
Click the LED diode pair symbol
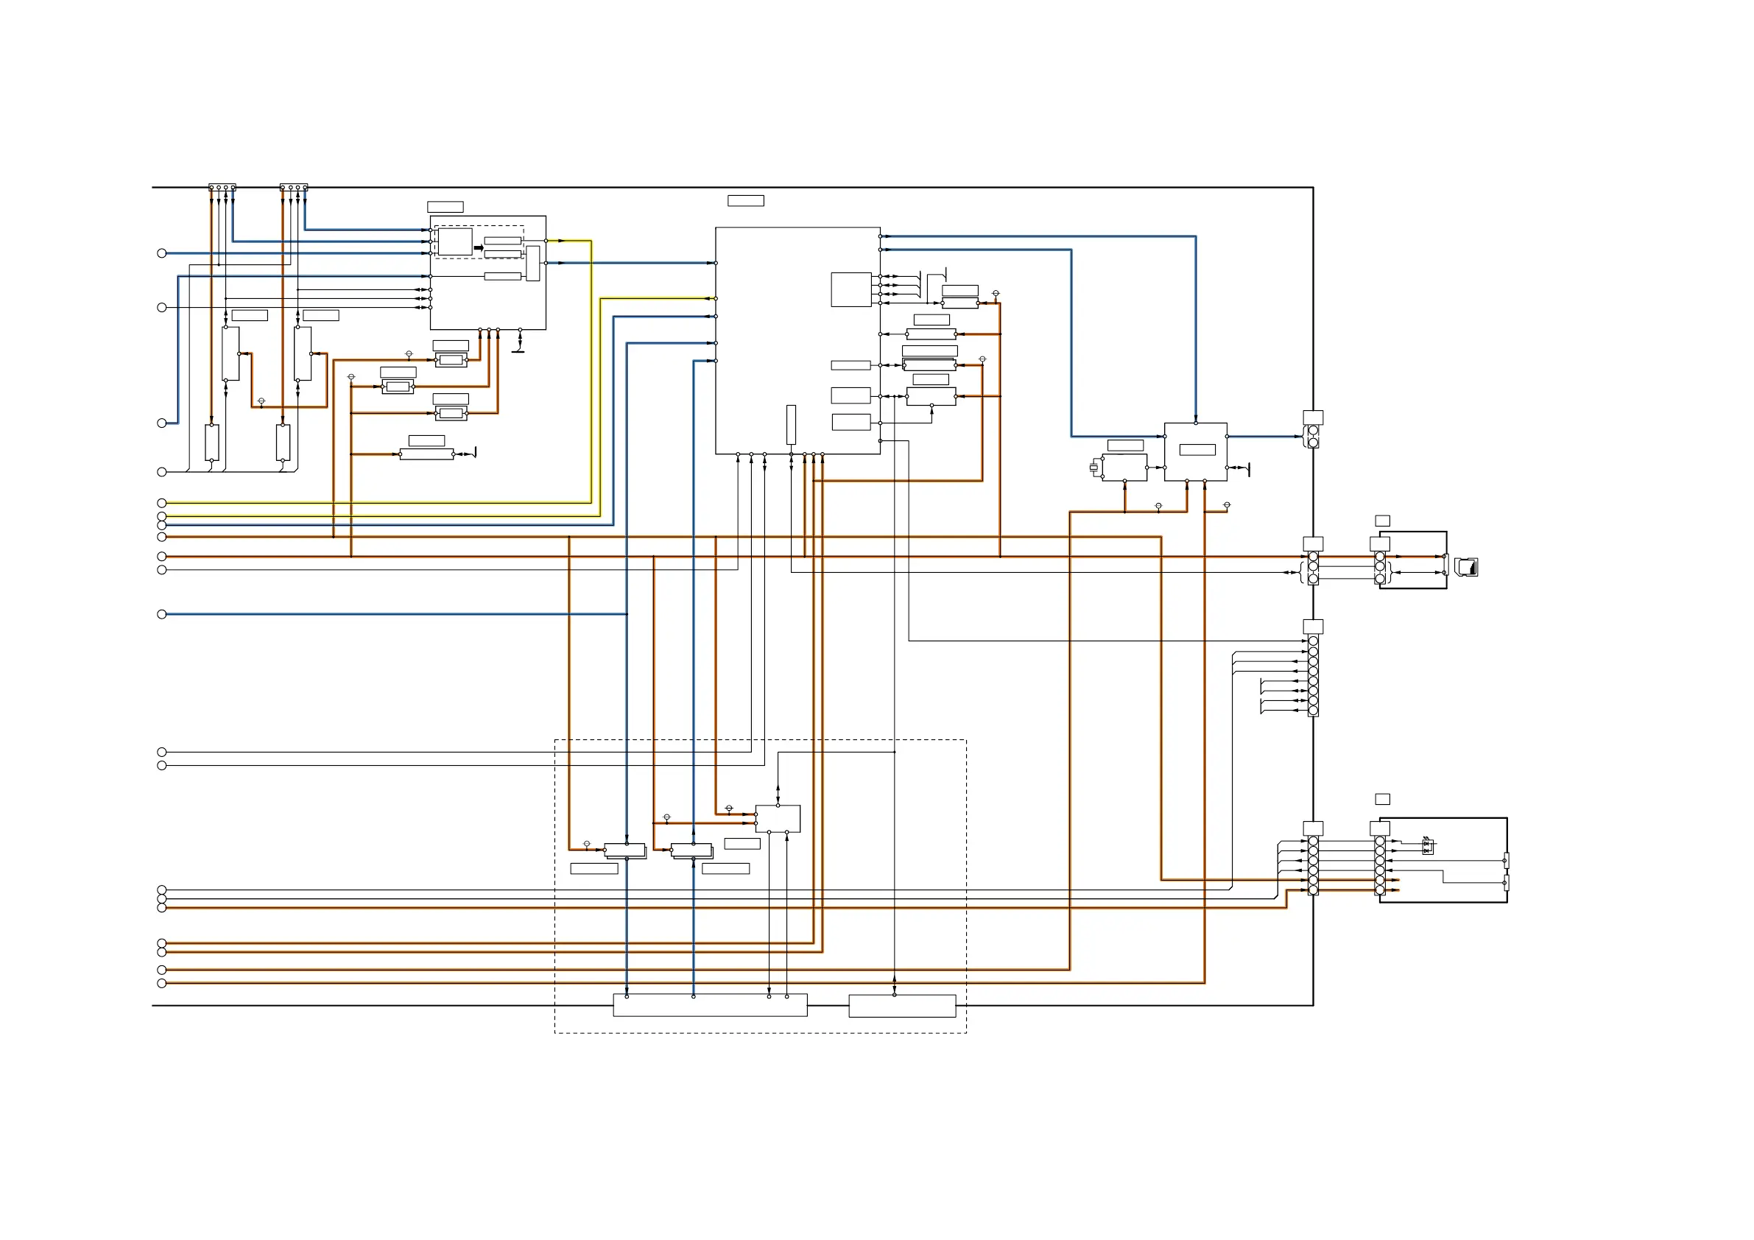(x=1427, y=846)
